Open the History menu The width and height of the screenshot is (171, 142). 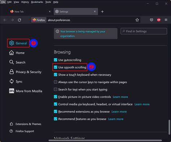pyautogui.click(x=25, y=2)
